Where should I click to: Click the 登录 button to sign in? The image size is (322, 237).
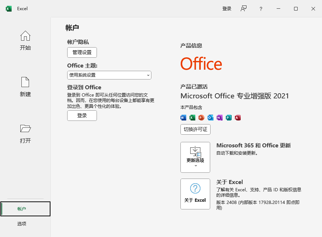(82, 115)
